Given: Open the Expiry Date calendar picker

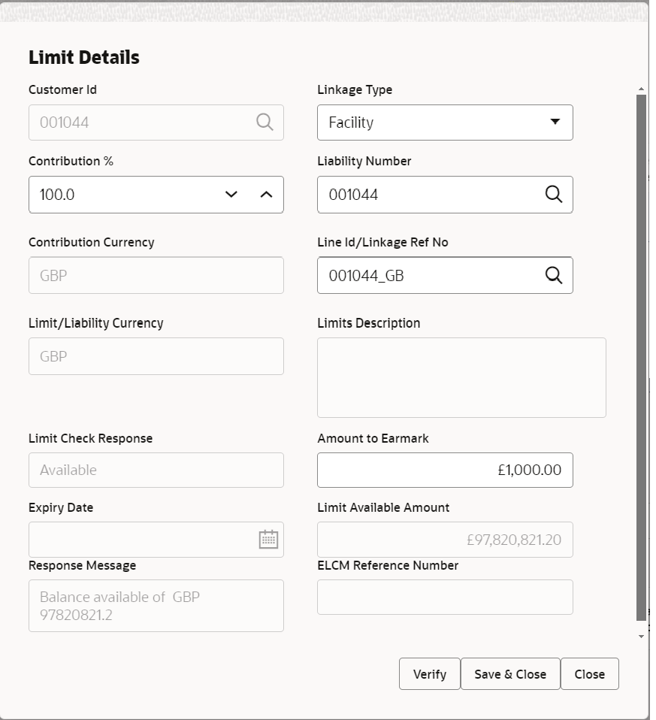Looking at the screenshot, I should (268, 539).
